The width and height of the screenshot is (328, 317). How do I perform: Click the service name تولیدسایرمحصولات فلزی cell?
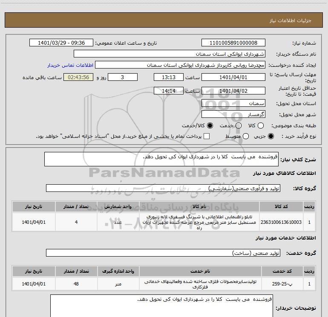[200, 284]
